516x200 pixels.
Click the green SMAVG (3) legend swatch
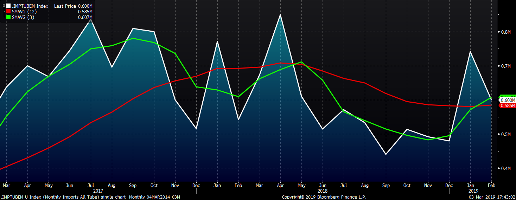(8, 17)
